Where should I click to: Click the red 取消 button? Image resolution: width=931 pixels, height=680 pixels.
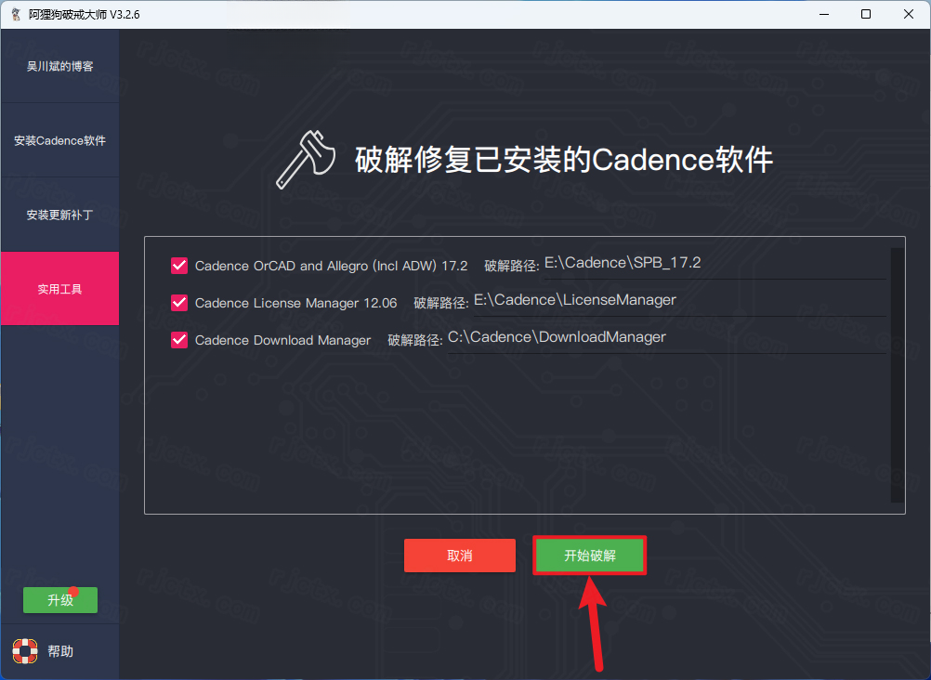[x=460, y=556]
